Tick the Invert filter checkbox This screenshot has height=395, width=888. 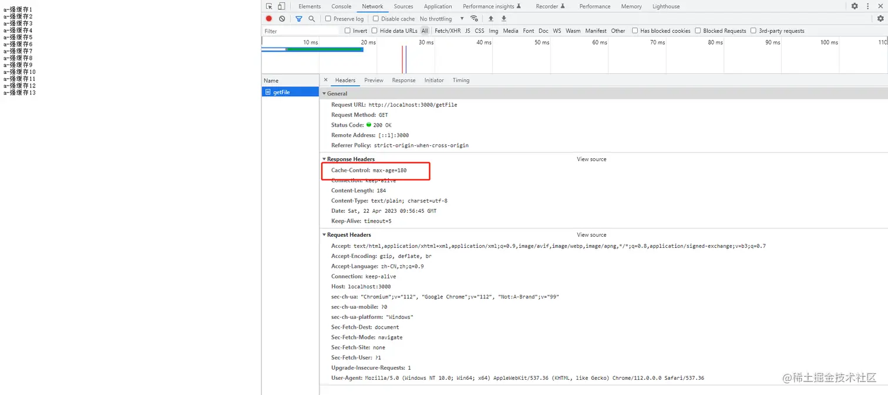pos(348,30)
